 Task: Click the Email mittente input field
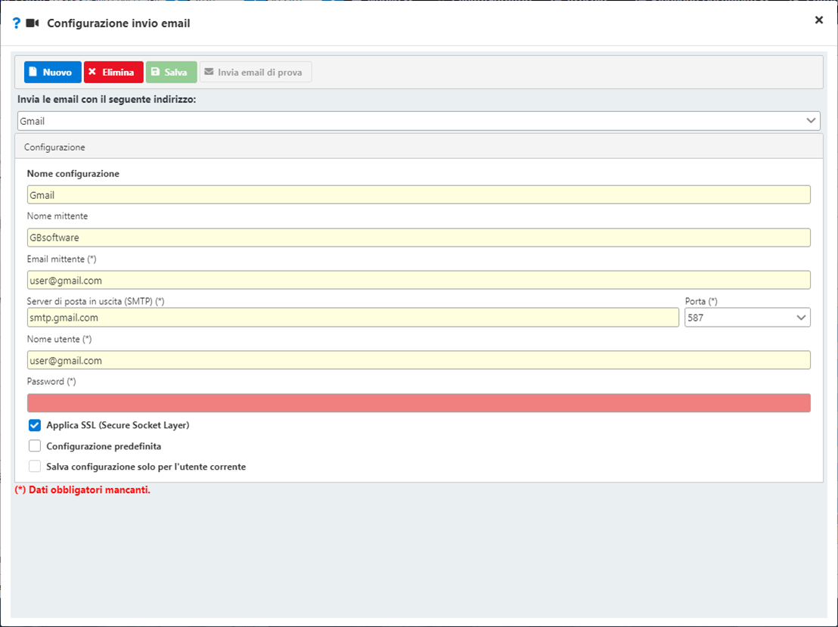pyautogui.click(x=418, y=280)
